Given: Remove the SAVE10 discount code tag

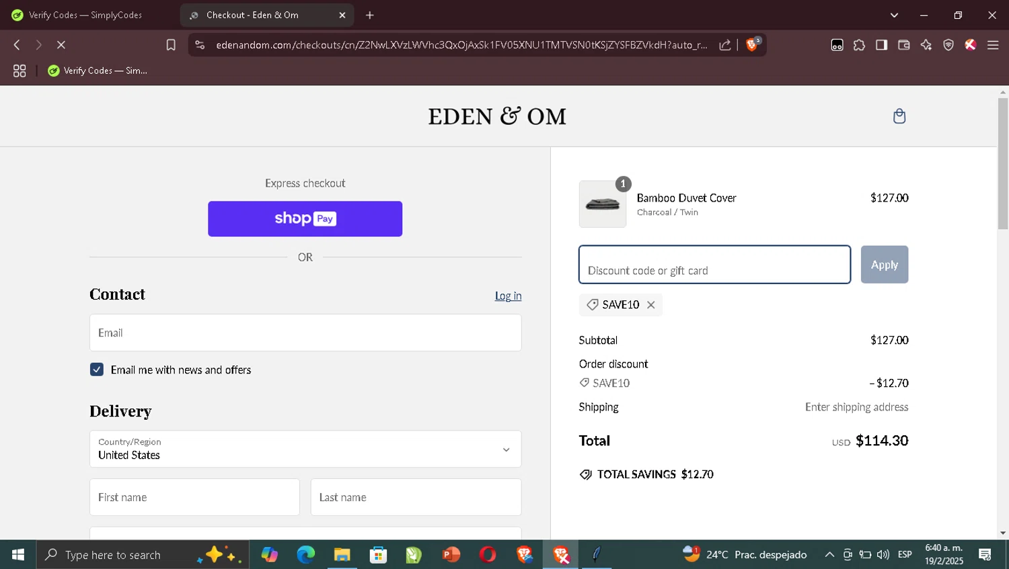Looking at the screenshot, I should 650,305.
